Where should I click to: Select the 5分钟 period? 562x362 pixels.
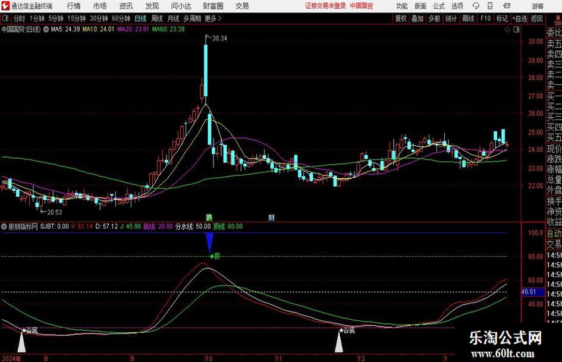point(56,18)
